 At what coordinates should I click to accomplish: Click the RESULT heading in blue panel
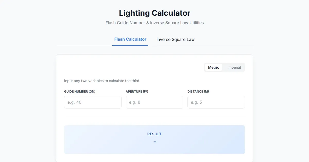154,134
